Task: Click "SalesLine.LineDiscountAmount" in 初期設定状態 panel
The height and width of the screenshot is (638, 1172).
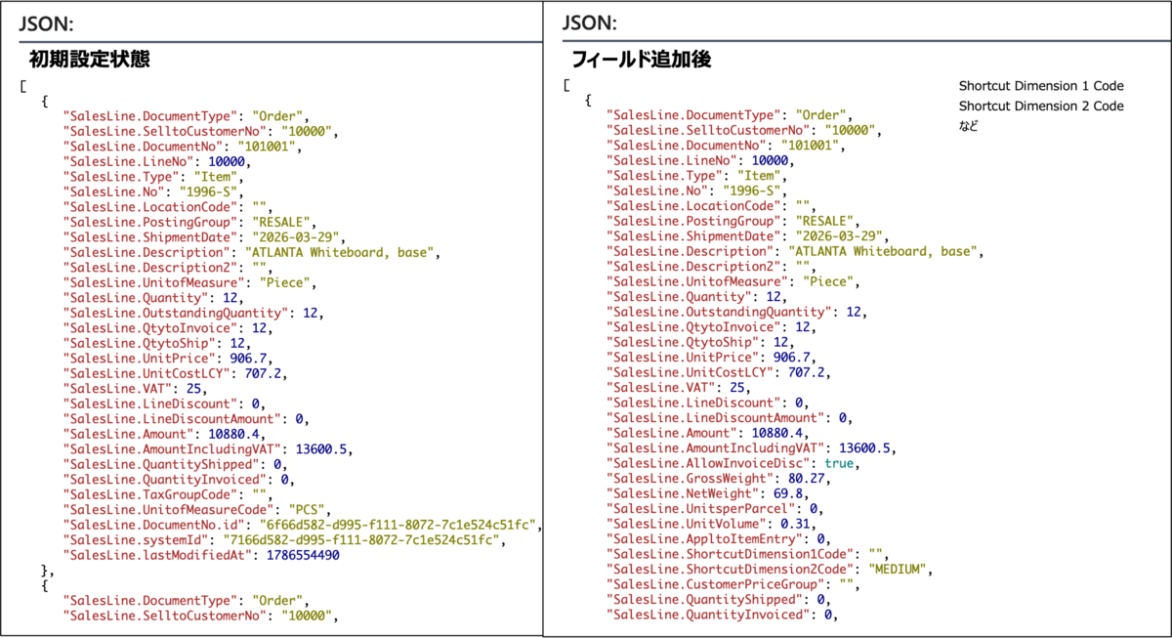Action: click(171, 418)
